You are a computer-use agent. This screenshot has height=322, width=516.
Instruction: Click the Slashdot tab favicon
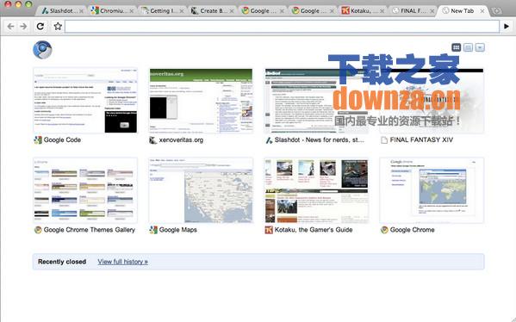(46, 11)
